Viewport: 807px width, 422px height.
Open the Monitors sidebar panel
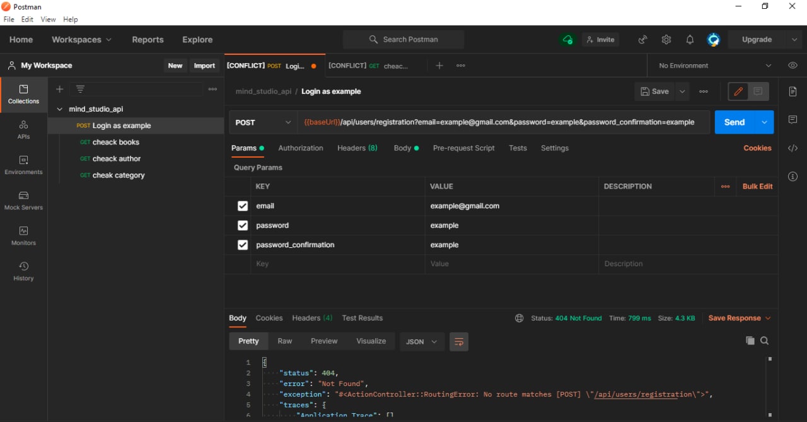23,236
